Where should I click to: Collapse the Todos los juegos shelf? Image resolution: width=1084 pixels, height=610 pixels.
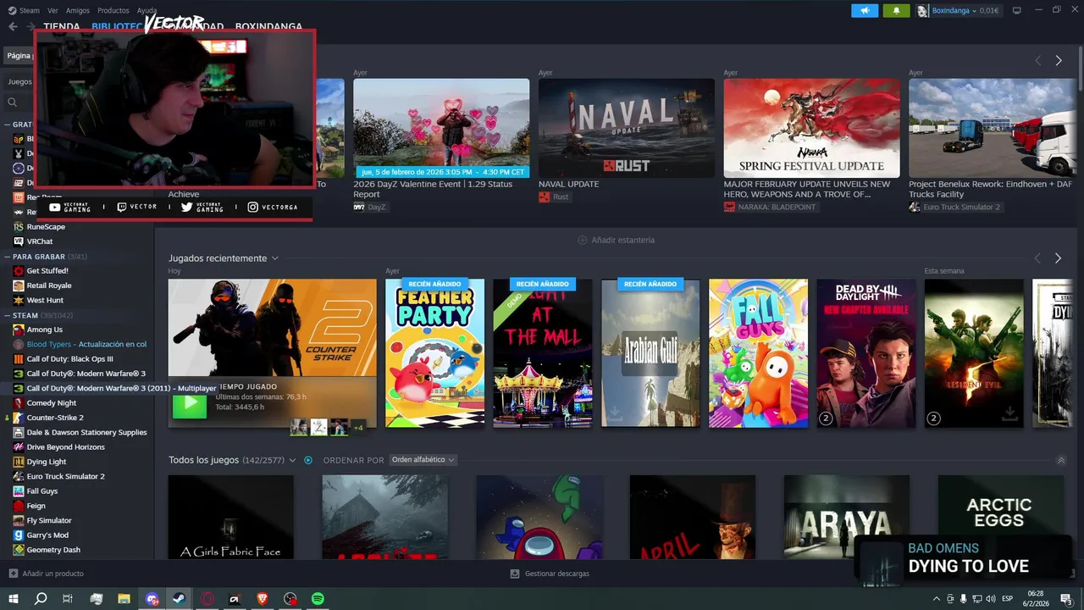click(x=1061, y=460)
